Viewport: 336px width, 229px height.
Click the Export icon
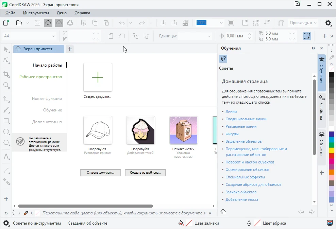click(174, 23)
